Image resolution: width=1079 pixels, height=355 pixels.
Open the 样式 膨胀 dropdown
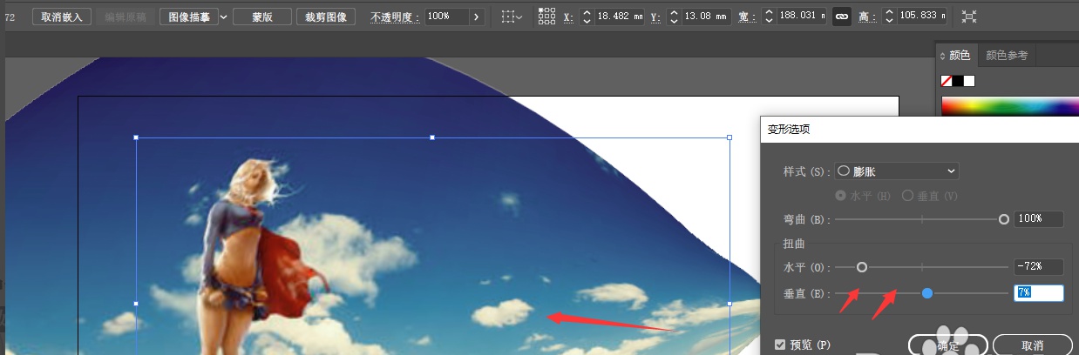pyautogui.click(x=897, y=171)
